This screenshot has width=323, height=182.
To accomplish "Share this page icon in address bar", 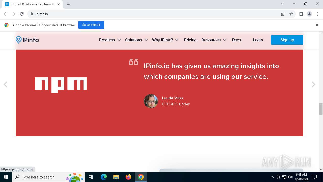I will [283, 14].
